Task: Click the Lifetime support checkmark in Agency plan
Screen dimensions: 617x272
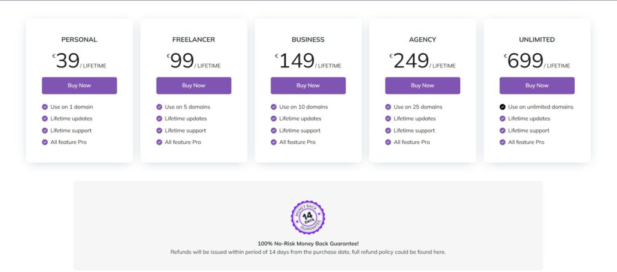Action: pos(388,131)
